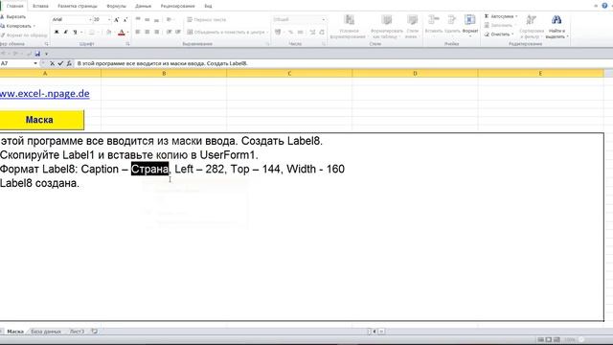Open the Insert Function fx dialog
Screen dimensions: 613x345
tap(69, 63)
